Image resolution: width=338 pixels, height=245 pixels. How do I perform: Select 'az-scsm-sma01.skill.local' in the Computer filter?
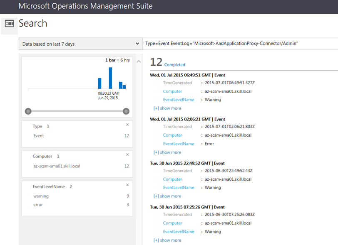[x=57, y=166]
